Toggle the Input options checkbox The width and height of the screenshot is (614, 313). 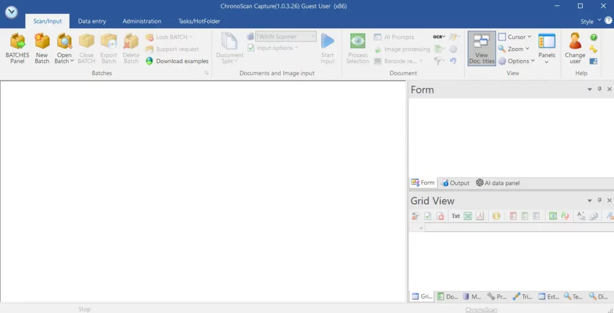251,48
